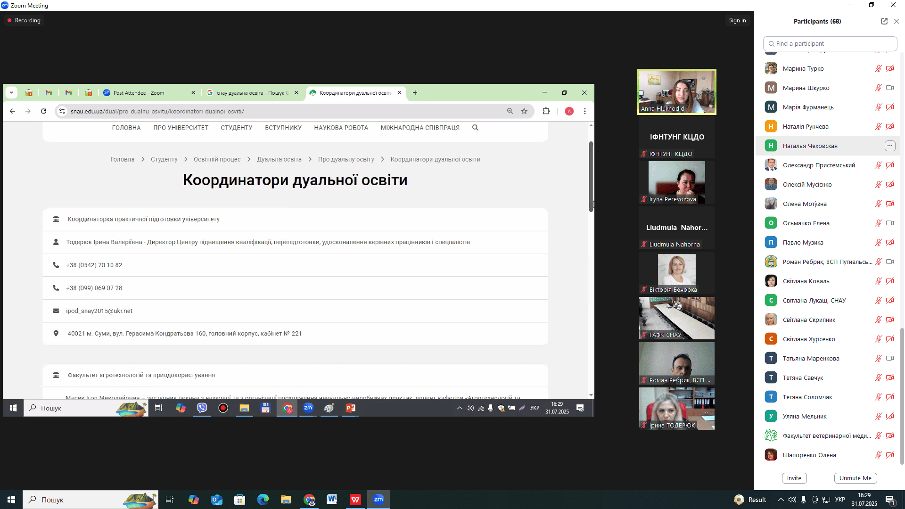905x509 pixels.
Task: Click Татьяна Маренкова camera icon
Action: 890,358
